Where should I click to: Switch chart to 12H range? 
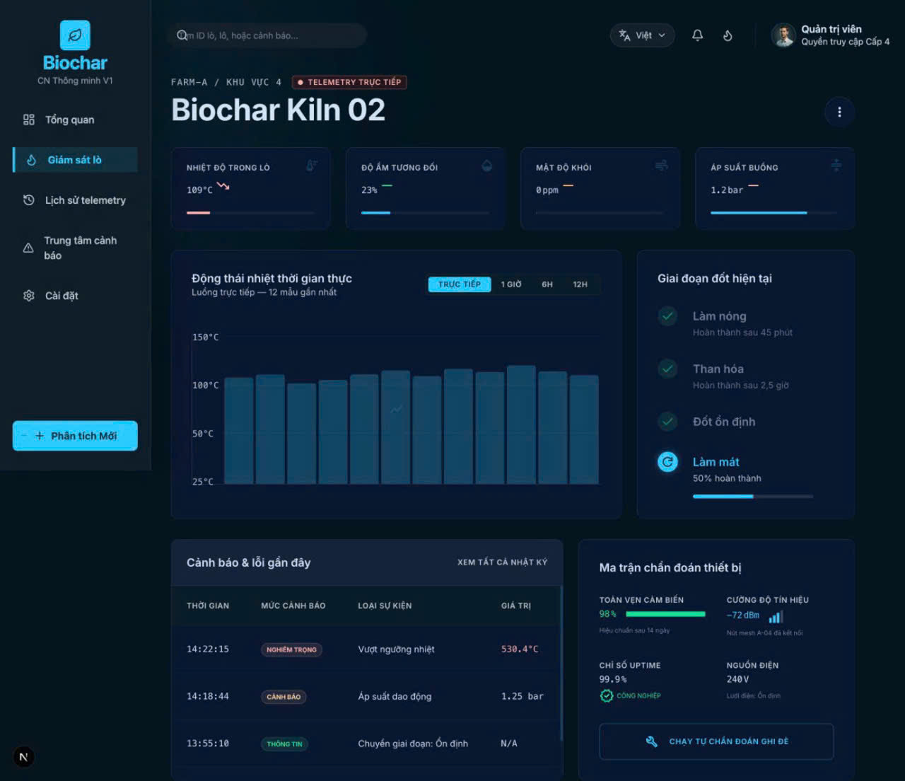pos(580,284)
